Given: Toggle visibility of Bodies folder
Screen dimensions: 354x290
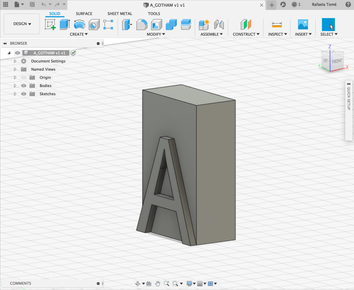Looking at the screenshot, I should point(24,86).
